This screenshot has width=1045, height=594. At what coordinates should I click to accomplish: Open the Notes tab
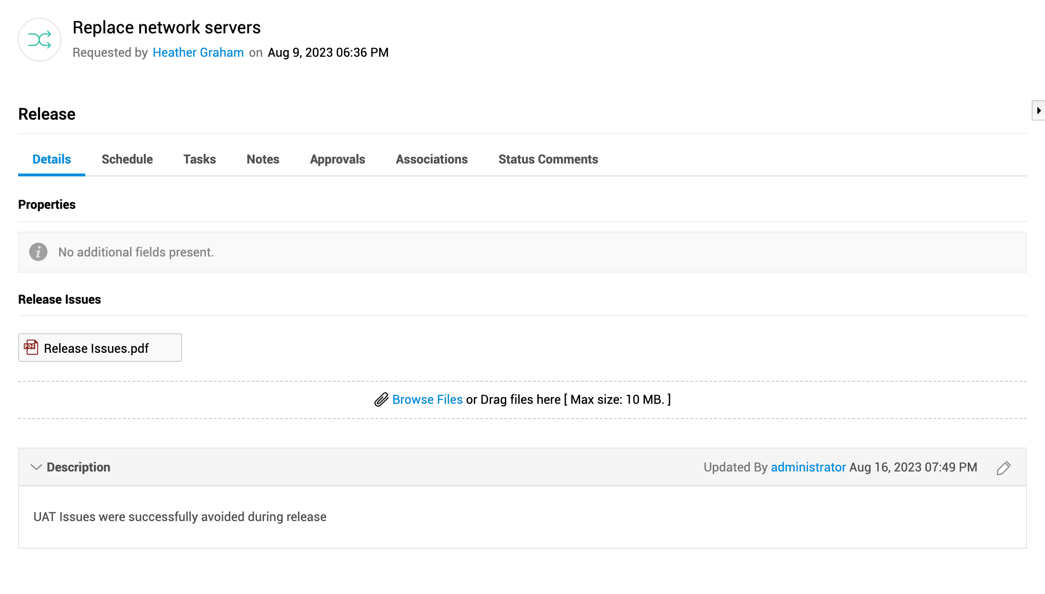(263, 159)
